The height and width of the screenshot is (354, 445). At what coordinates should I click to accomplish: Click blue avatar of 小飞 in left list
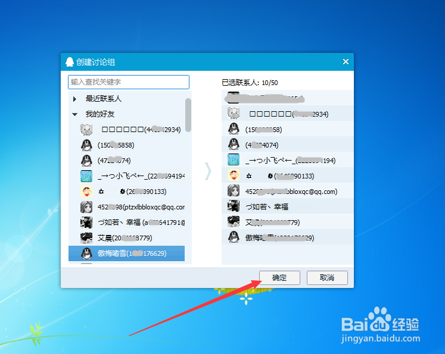pos(86,176)
